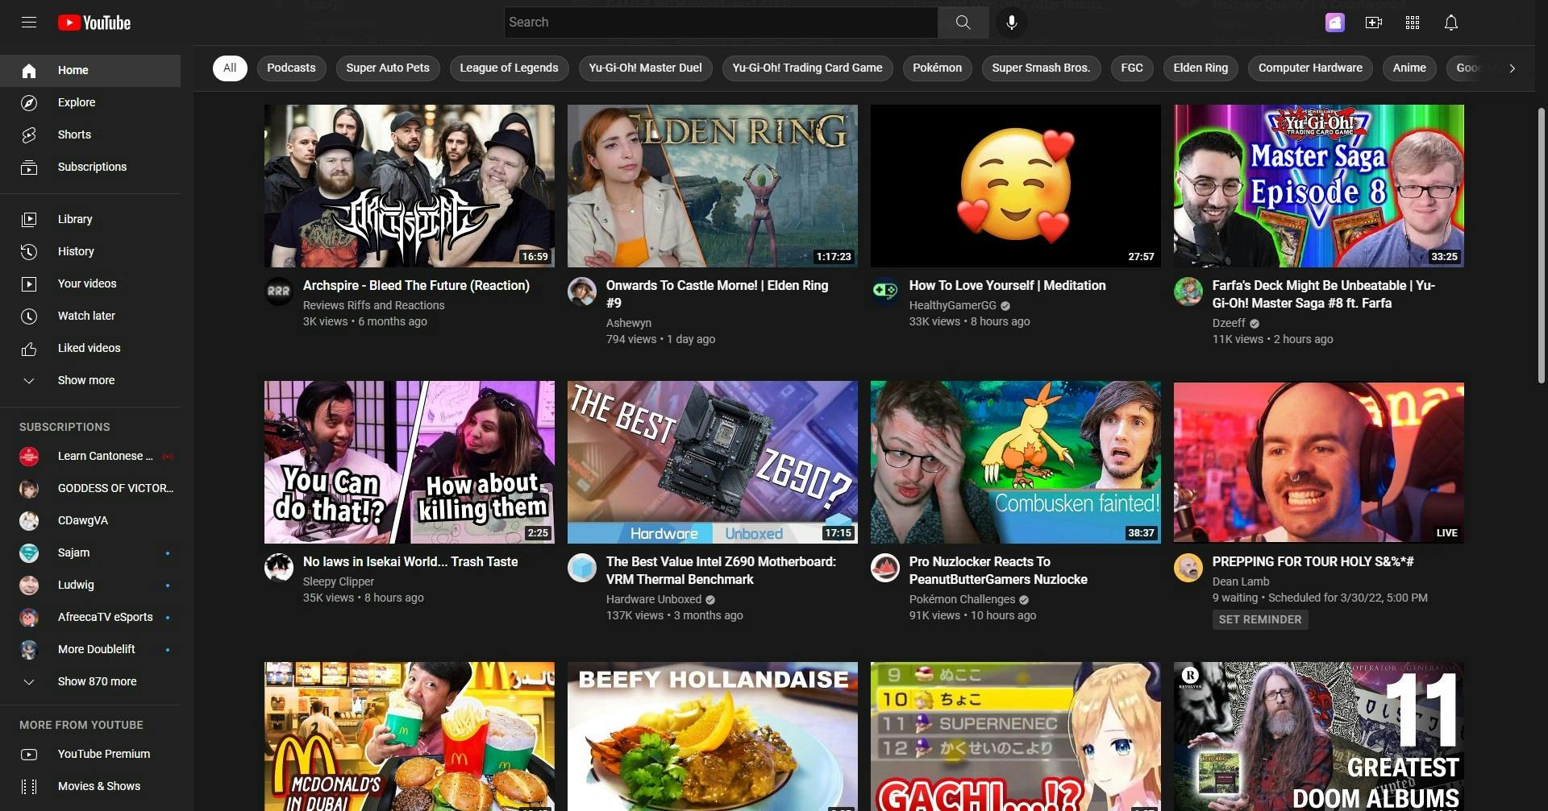Image resolution: width=1548 pixels, height=811 pixels.
Task: Select the Podcasts filter chip
Action: point(291,68)
